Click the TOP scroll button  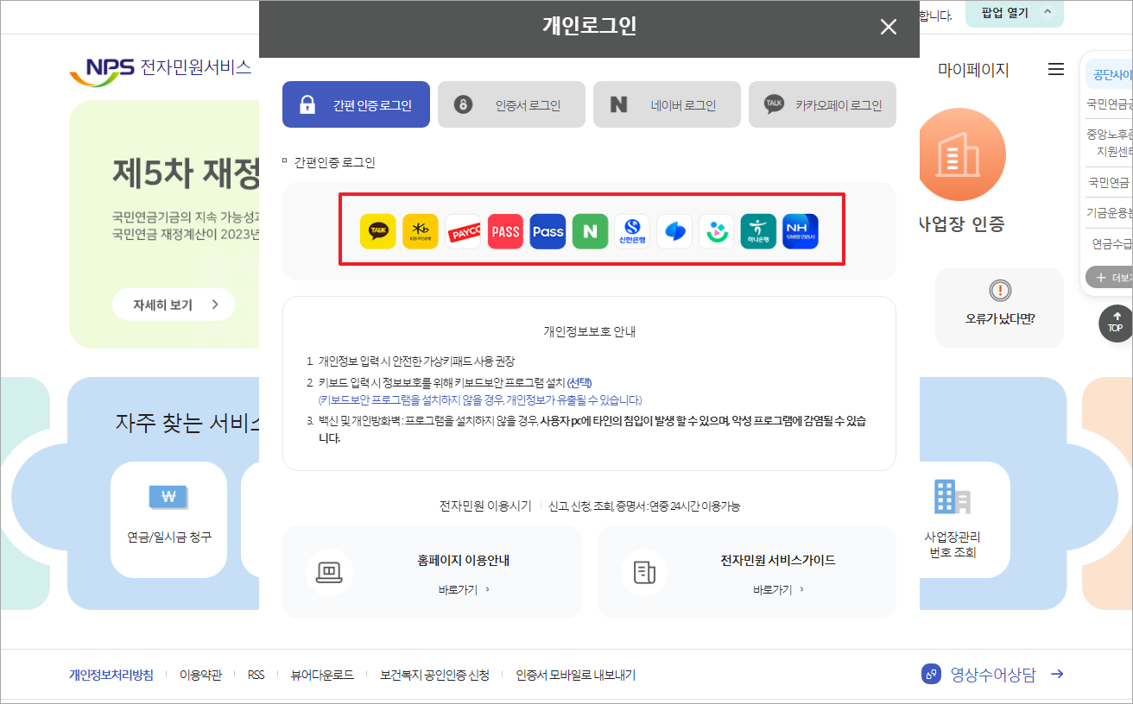[1117, 324]
